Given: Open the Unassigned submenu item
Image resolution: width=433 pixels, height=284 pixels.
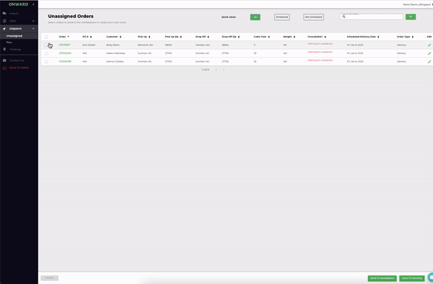Looking at the screenshot, I should 19,36.
